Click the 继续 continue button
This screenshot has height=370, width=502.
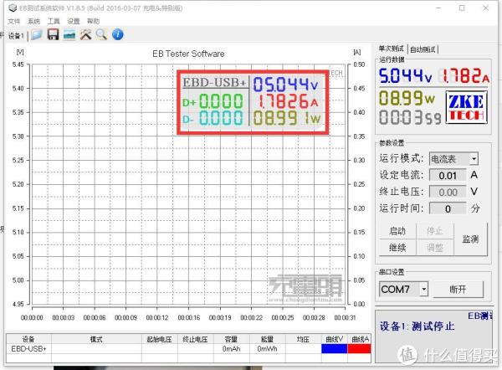pyautogui.click(x=397, y=247)
